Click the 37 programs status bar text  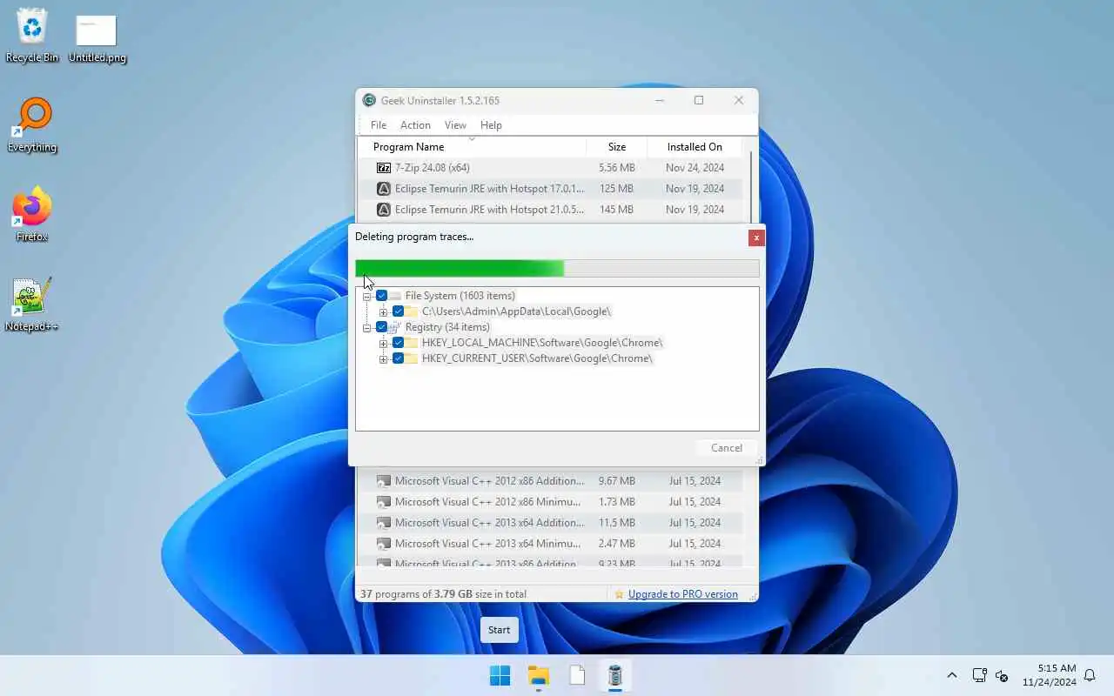click(443, 594)
